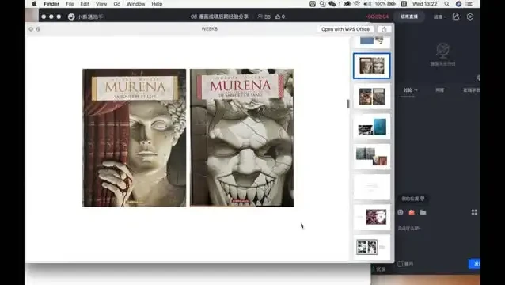Click the end live broadcast button
505x285 pixels.
click(409, 17)
